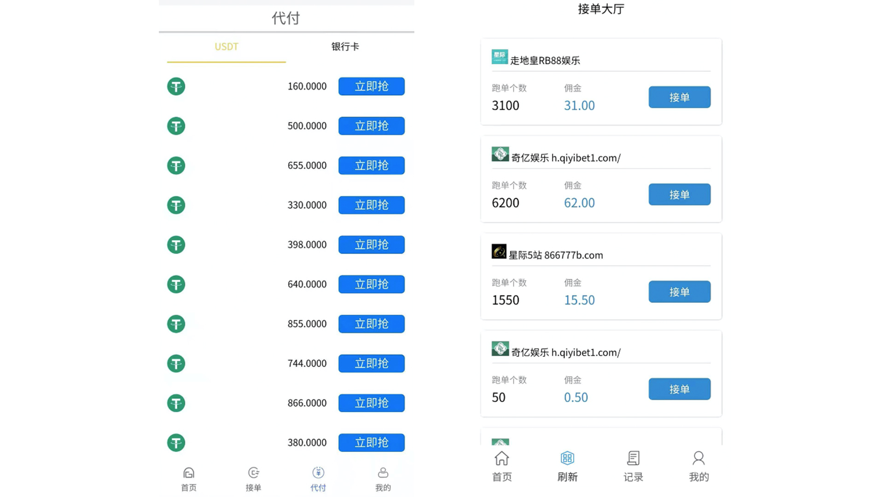The image size is (884, 497).
Task: Tap 首页 house icon in right app
Action: (502, 458)
